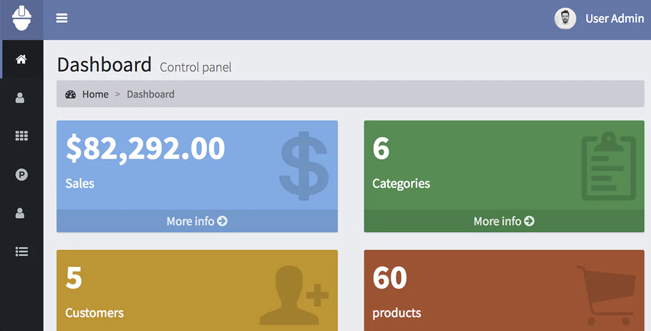Open the home icon in sidebar
This screenshot has height=331, width=651.
21,59
